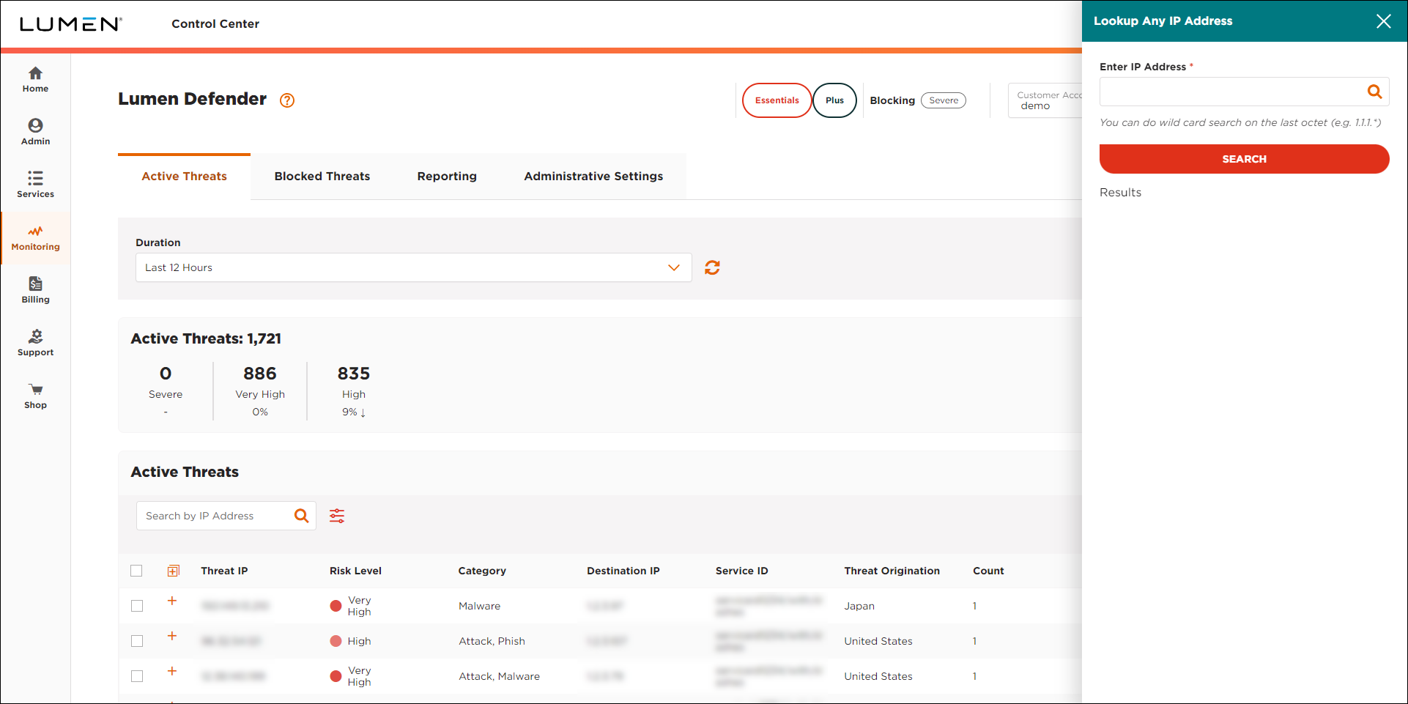Image resolution: width=1408 pixels, height=704 pixels.
Task: Sort by the Count column header
Action: pyautogui.click(x=988, y=571)
